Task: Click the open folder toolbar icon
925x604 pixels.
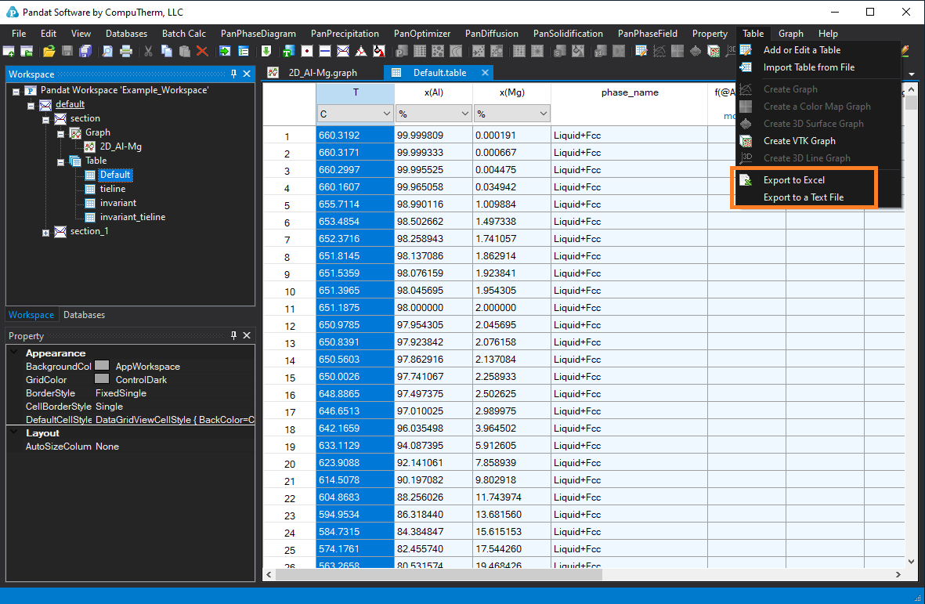Action: [x=49, y=51]
